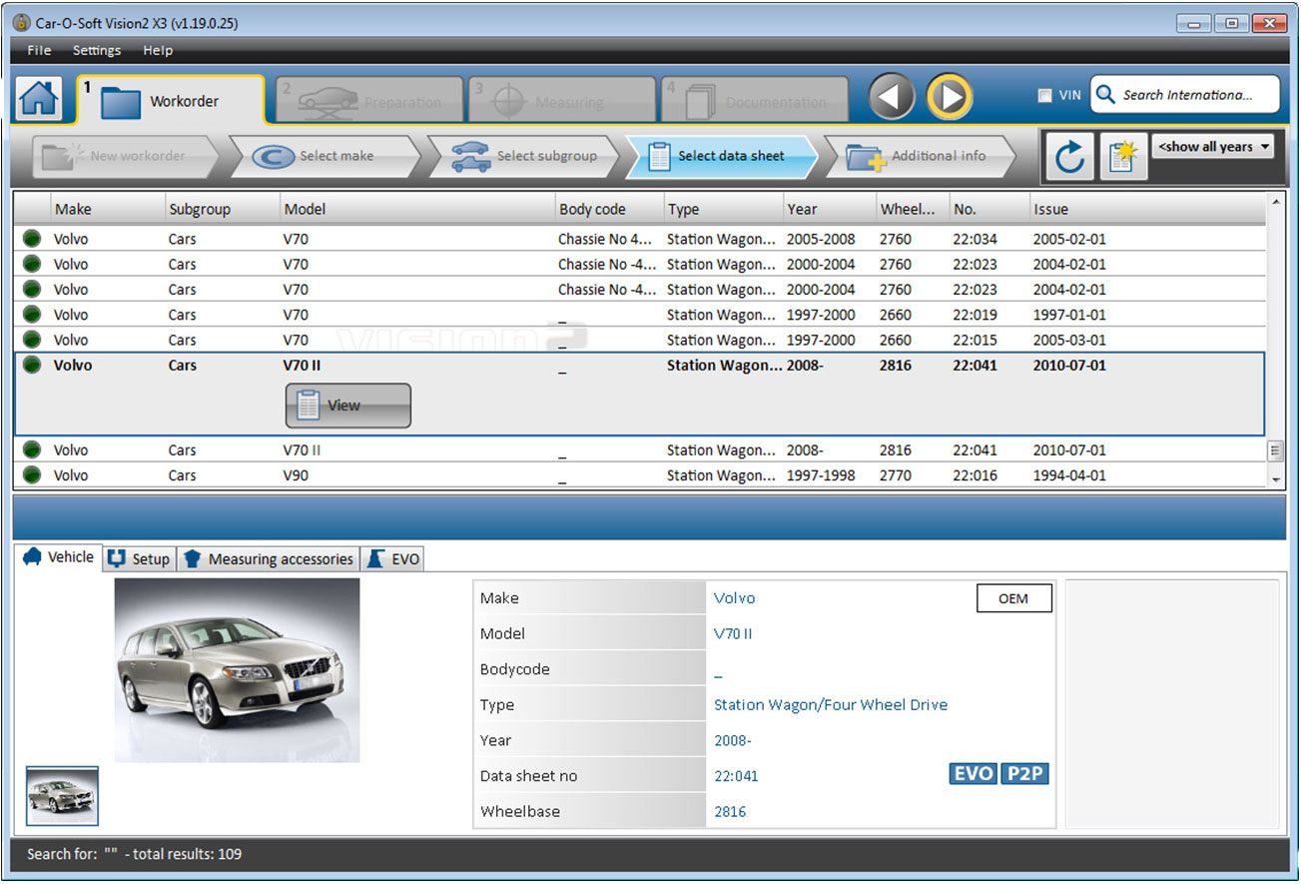Click the search magnifier icon
Image resolution: width=1301 pixels, height=884 pixels.
coord(1105,95)
